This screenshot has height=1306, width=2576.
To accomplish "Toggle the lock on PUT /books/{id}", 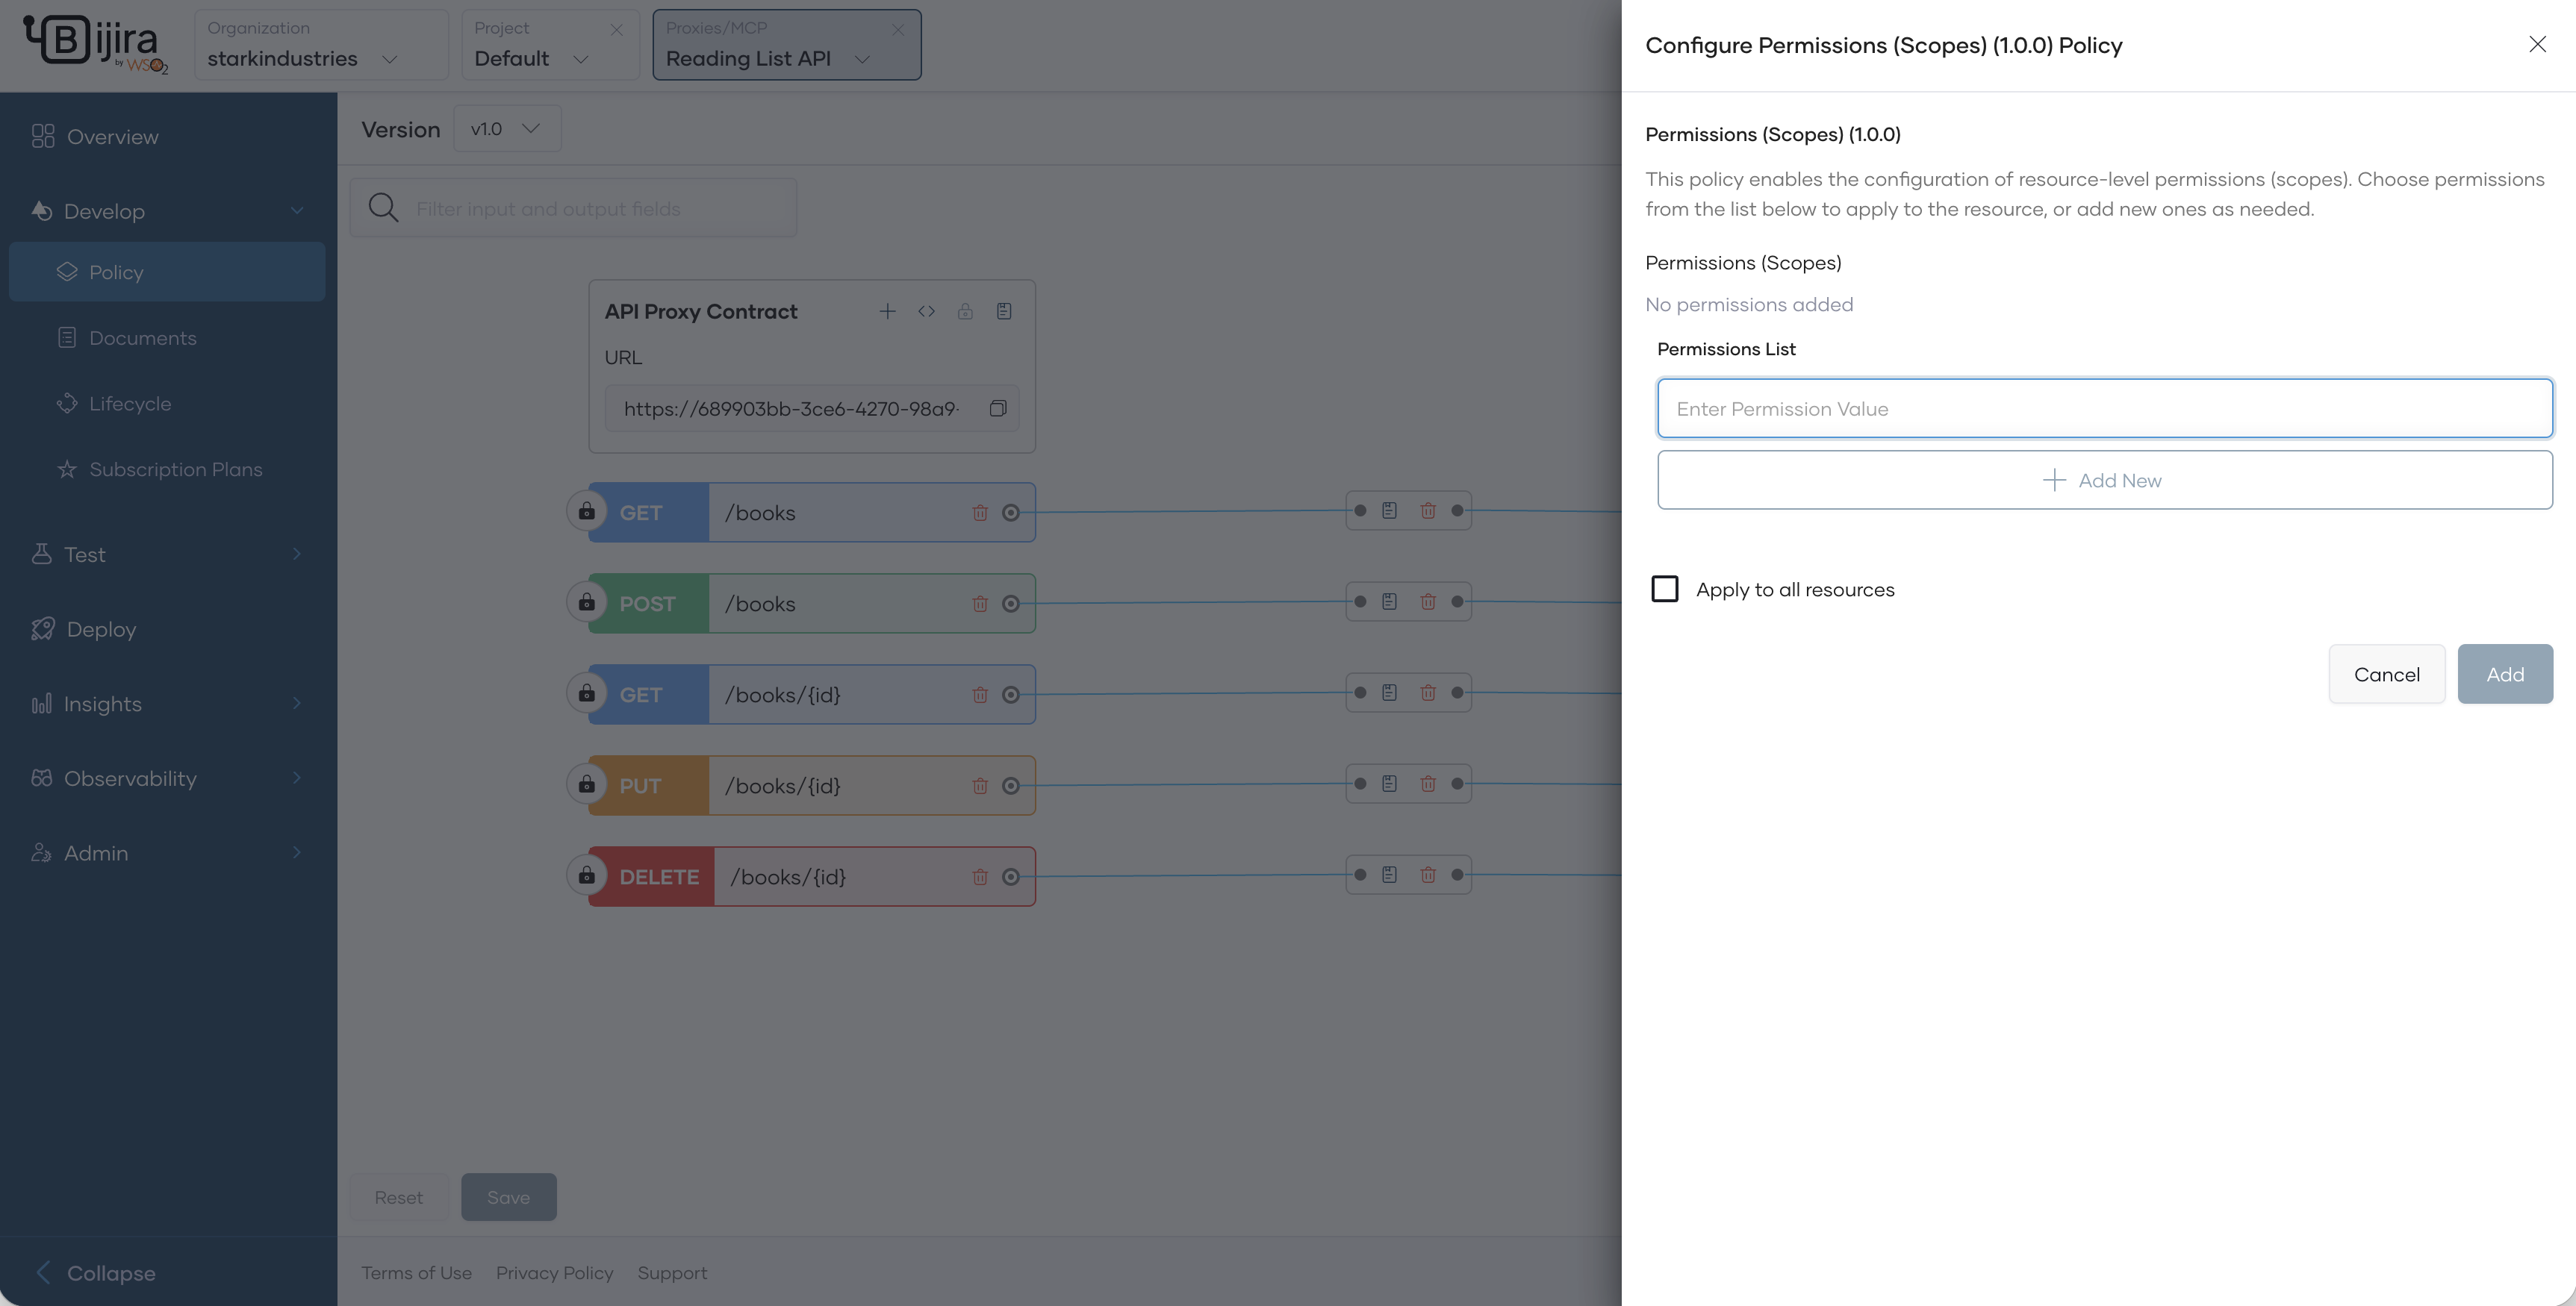I will pos(587,784).
